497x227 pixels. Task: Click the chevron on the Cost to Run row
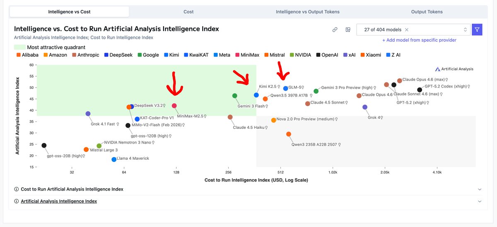coord(480,189)
